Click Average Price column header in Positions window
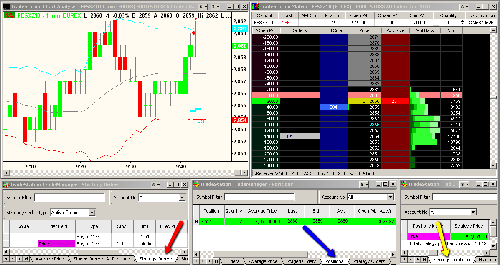The width and height of the screenshot is (500, 265). coord(262,211)
